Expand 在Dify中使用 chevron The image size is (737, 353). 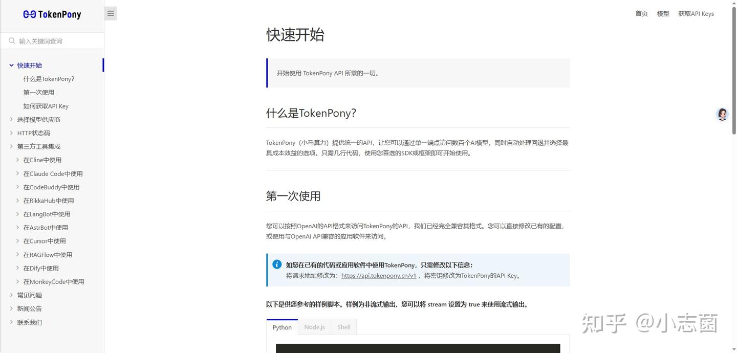click(17, 268)
